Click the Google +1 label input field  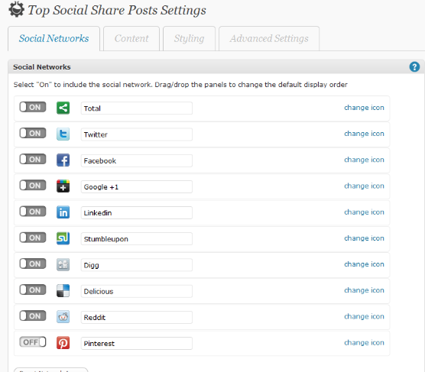tap(137, 186)
